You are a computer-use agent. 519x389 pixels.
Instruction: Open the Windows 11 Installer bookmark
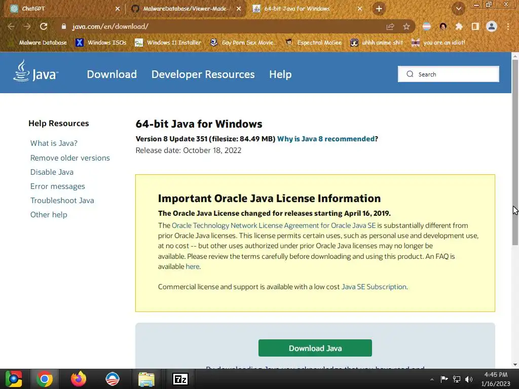[x=168, y=43]
